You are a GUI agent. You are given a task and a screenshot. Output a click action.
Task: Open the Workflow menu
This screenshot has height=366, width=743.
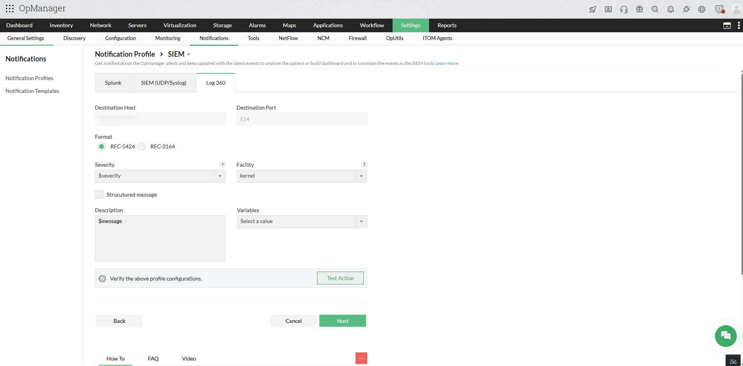coord(372,25)
